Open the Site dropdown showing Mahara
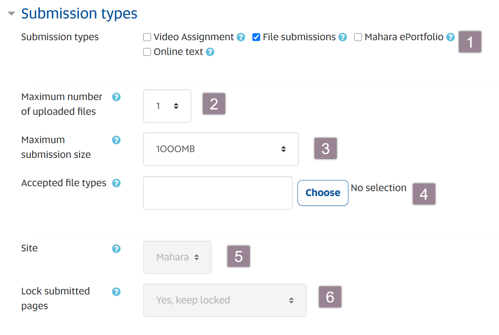The width and height of the screenshot is (499, 335). pos(177,257)
